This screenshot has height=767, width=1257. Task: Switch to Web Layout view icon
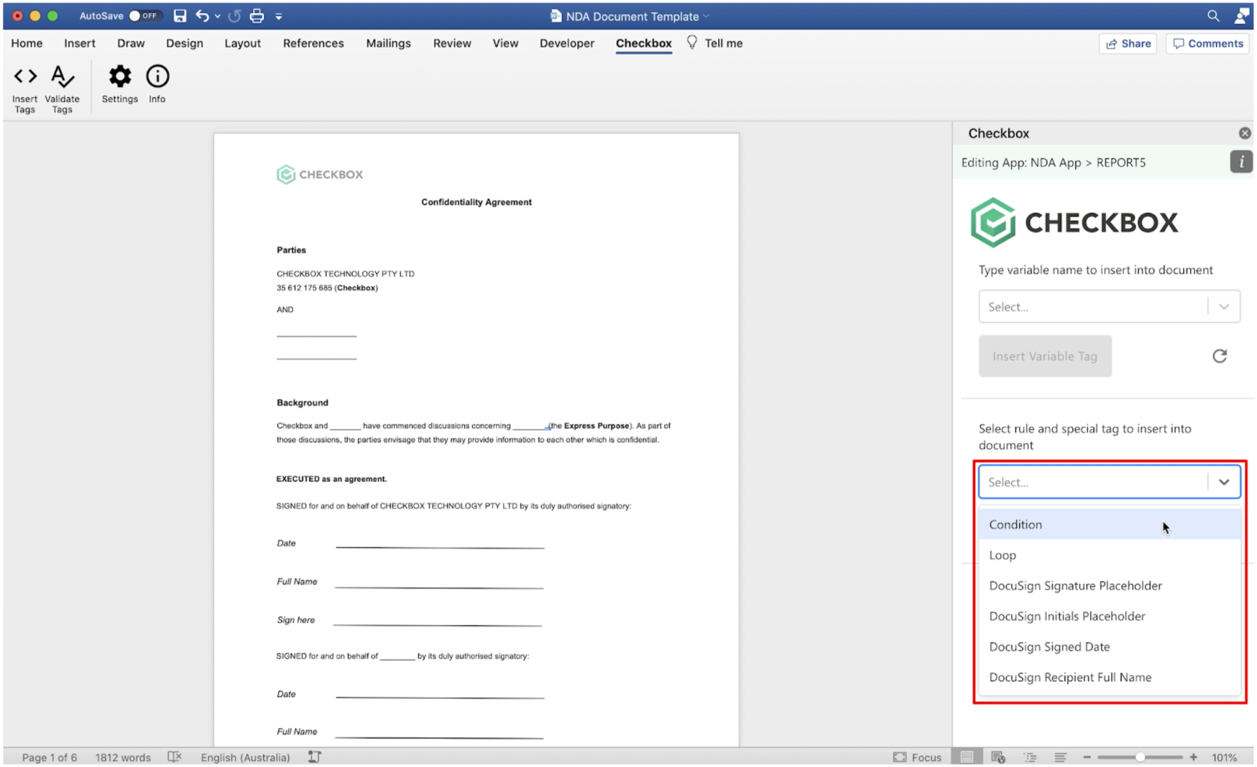pos(997,757)
